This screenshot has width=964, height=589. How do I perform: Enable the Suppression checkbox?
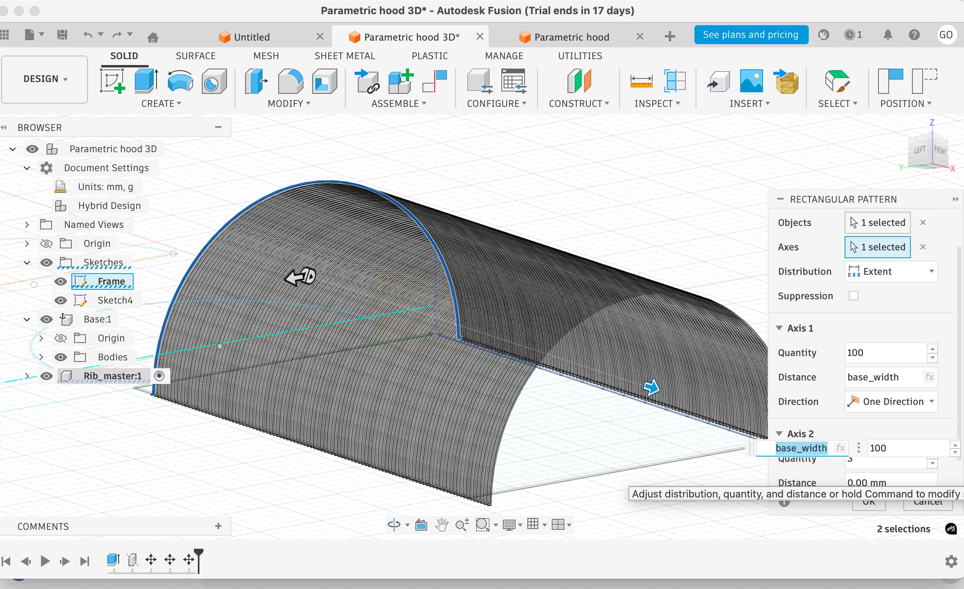[853, 296]
